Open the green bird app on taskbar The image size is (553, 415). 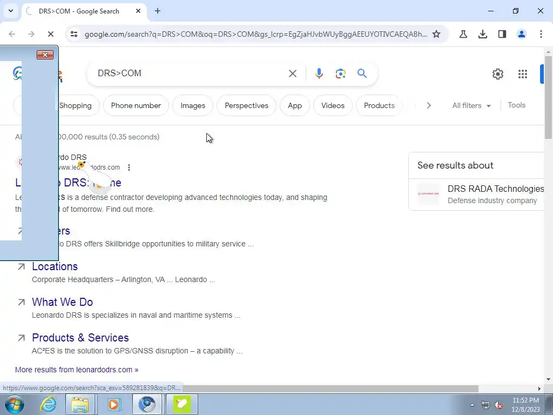(x=181, y=404)
